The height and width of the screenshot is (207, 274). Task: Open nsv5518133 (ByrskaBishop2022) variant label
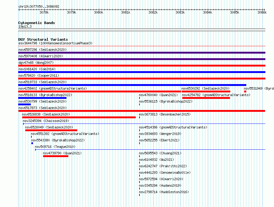pyautogui.click(x=45, y=95)
